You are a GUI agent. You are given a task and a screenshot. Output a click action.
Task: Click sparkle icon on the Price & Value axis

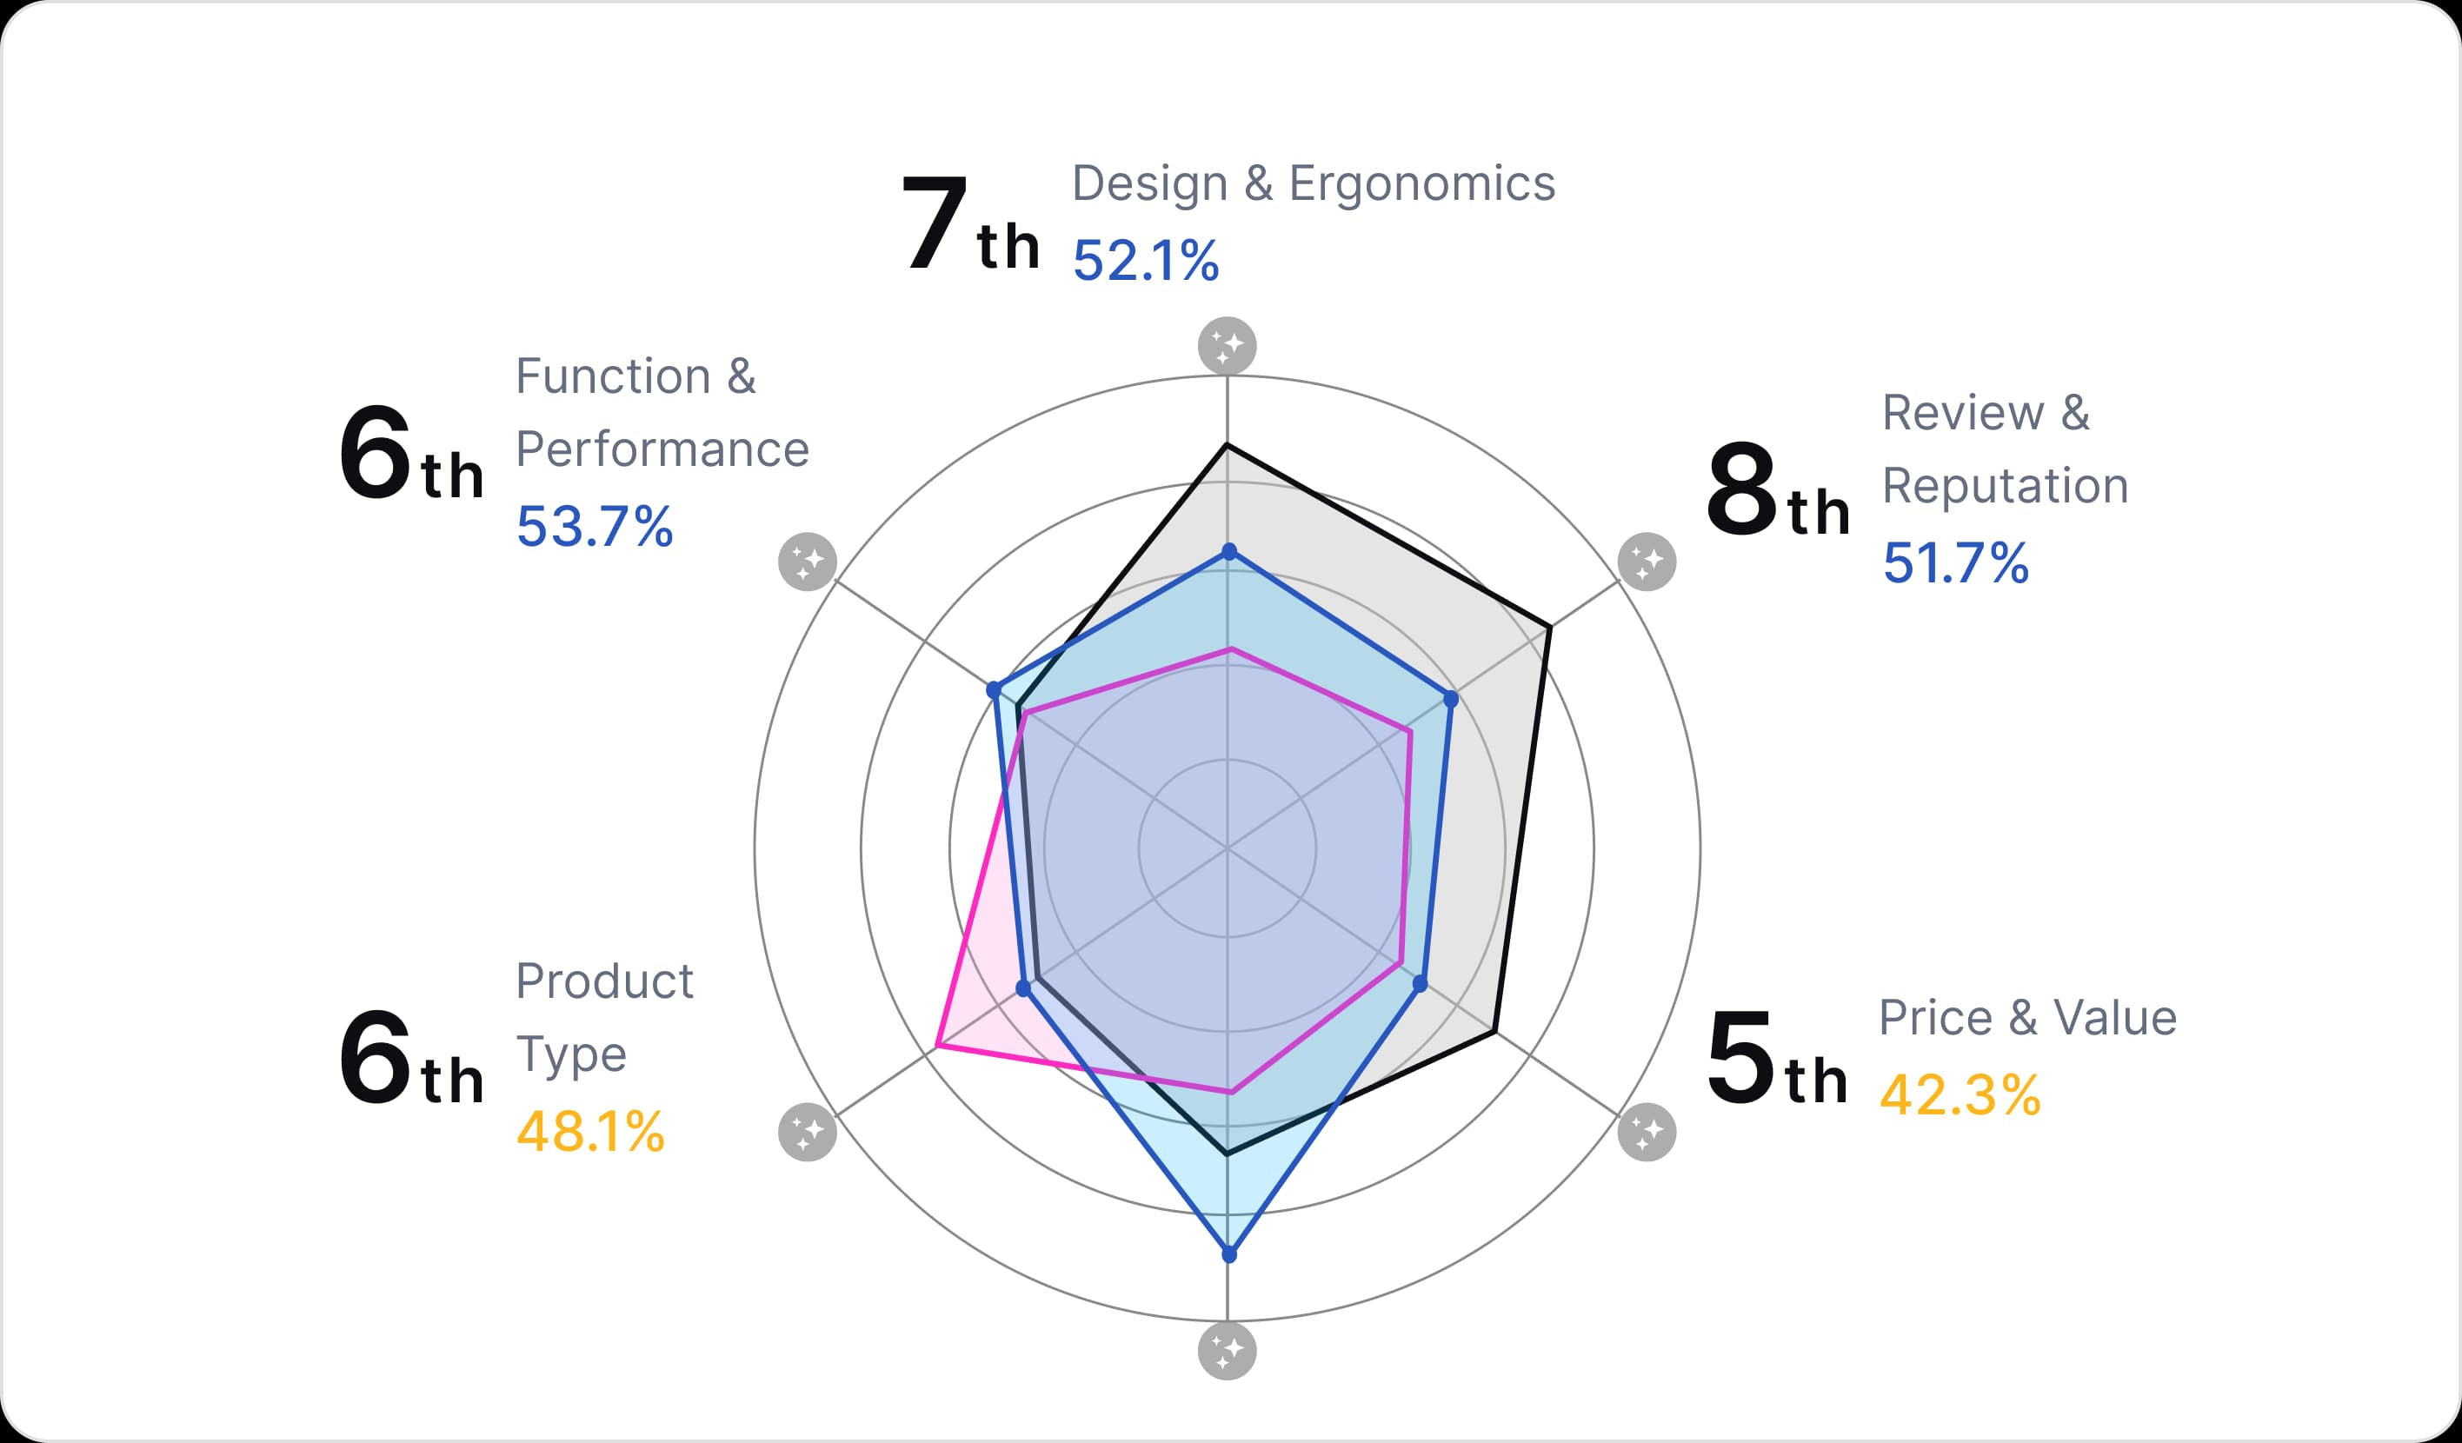(1647, 1133)
